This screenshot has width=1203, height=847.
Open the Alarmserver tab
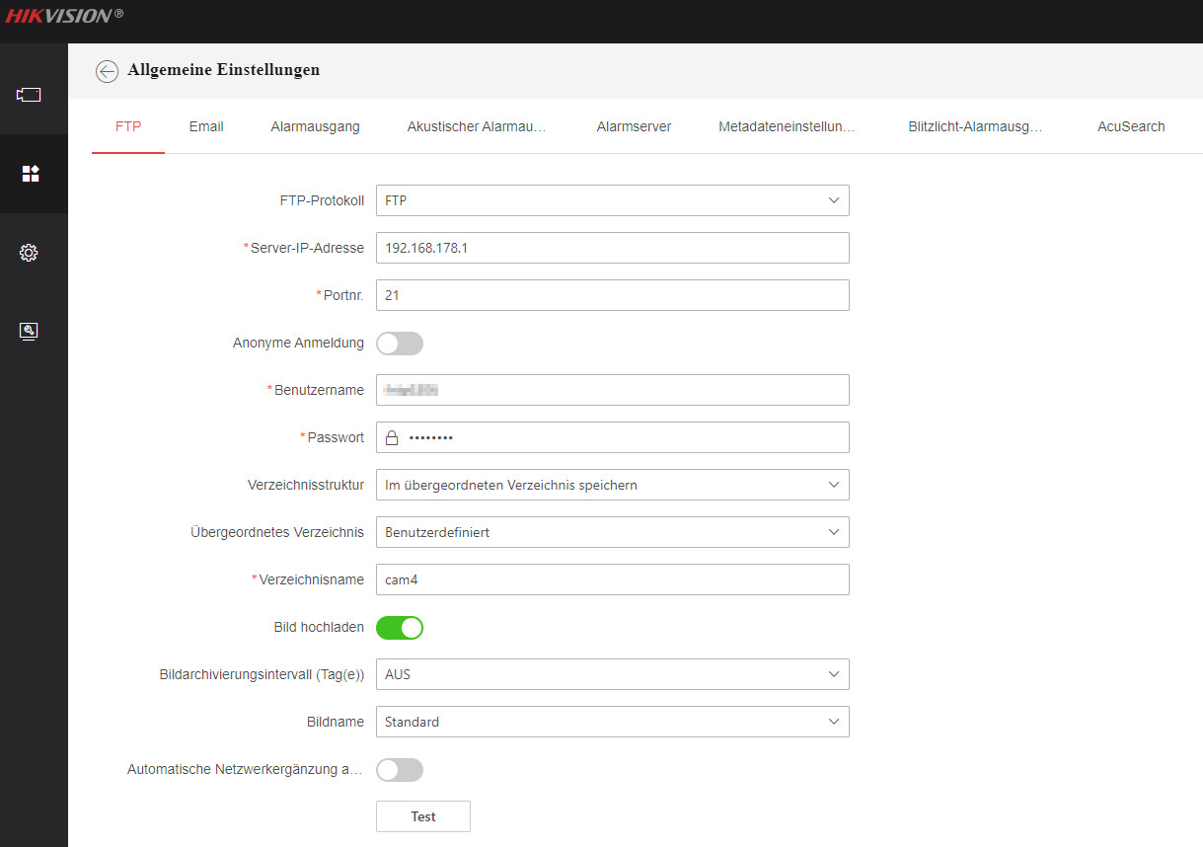tap(634, 126)
